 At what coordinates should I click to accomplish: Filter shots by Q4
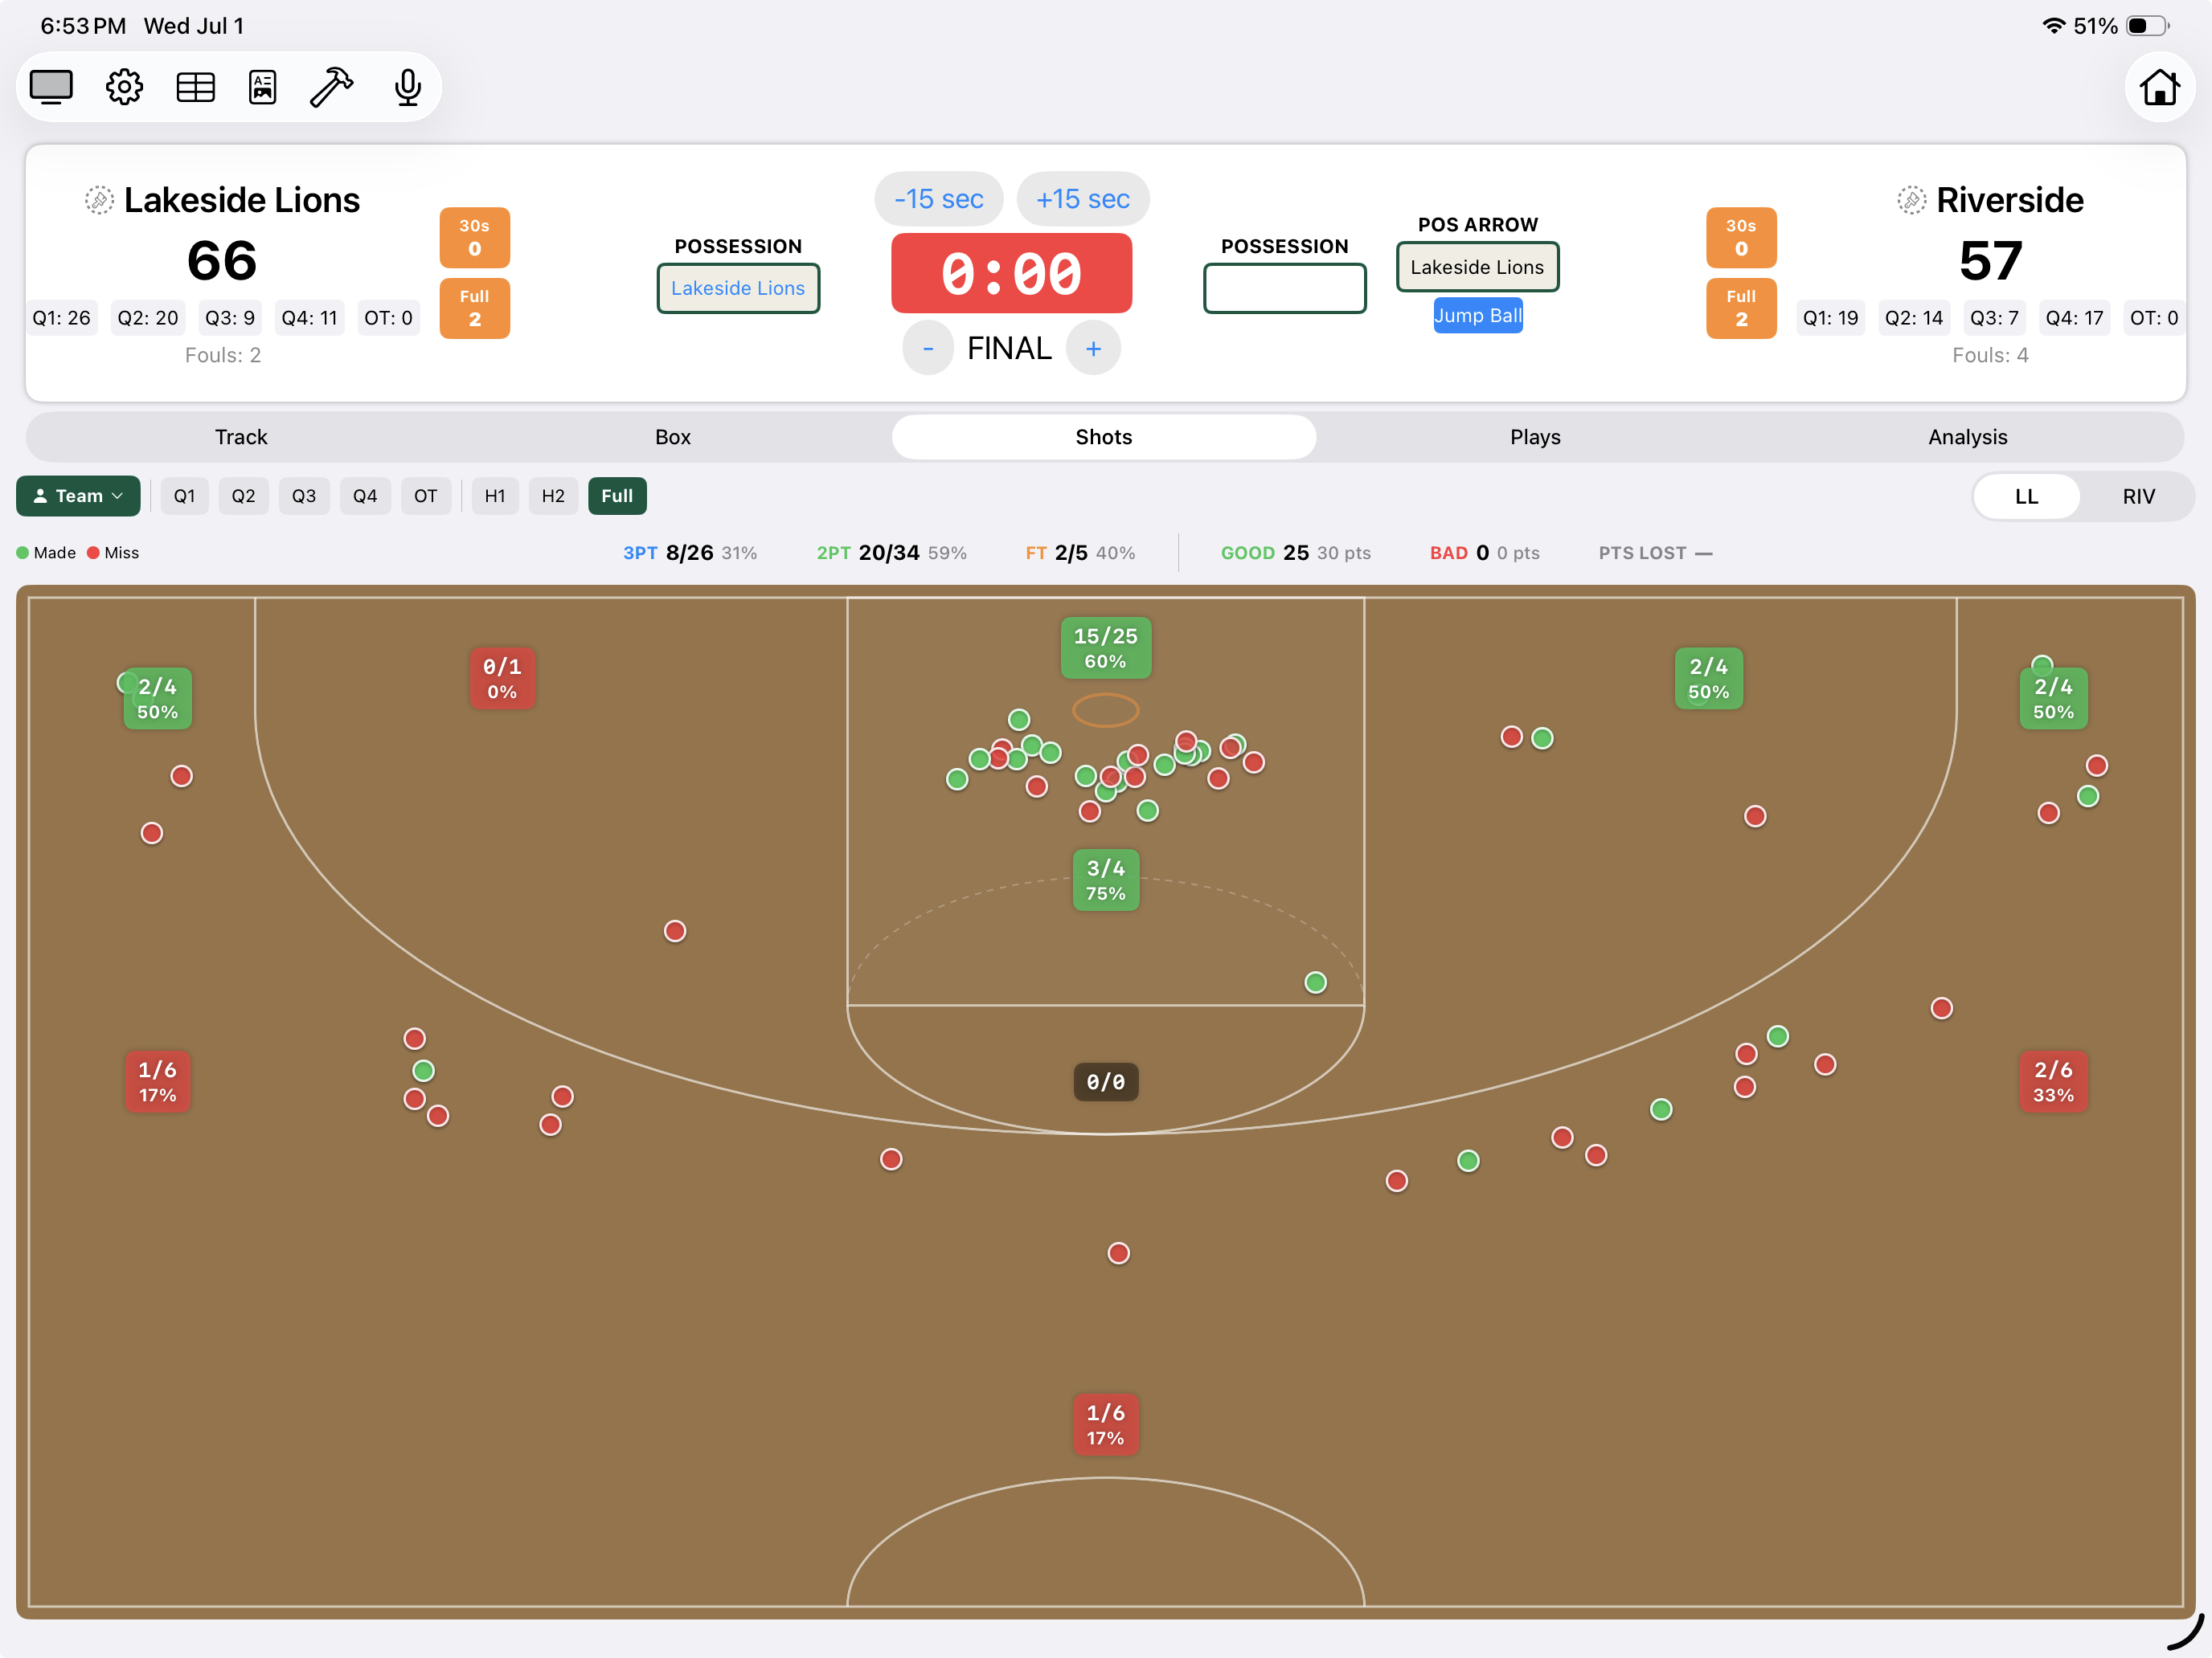pos(365,496)
